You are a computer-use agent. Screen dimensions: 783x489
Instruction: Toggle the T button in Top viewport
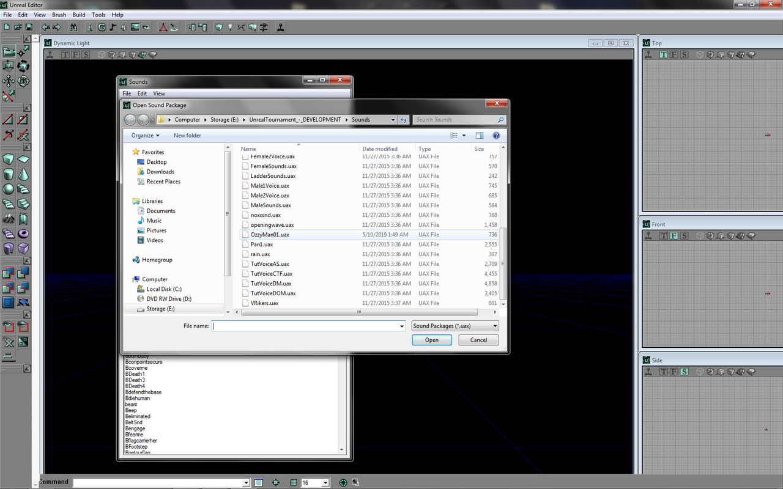click(x=664, y=54)
